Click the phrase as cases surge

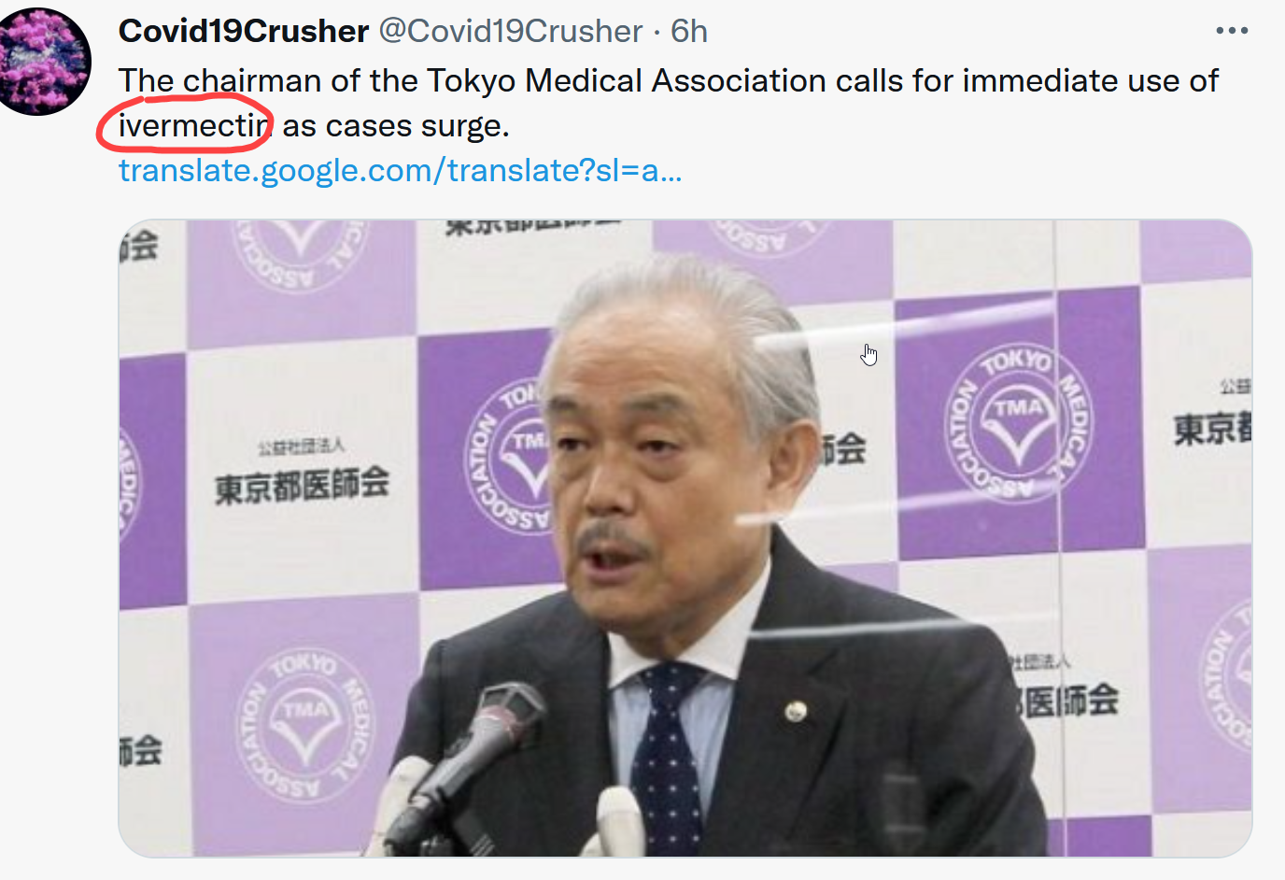(396, 125)
